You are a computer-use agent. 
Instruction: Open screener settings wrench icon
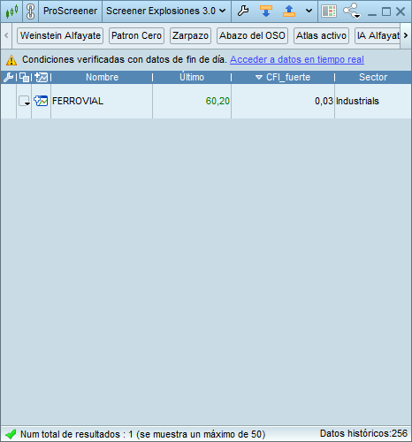coord(243,11)
